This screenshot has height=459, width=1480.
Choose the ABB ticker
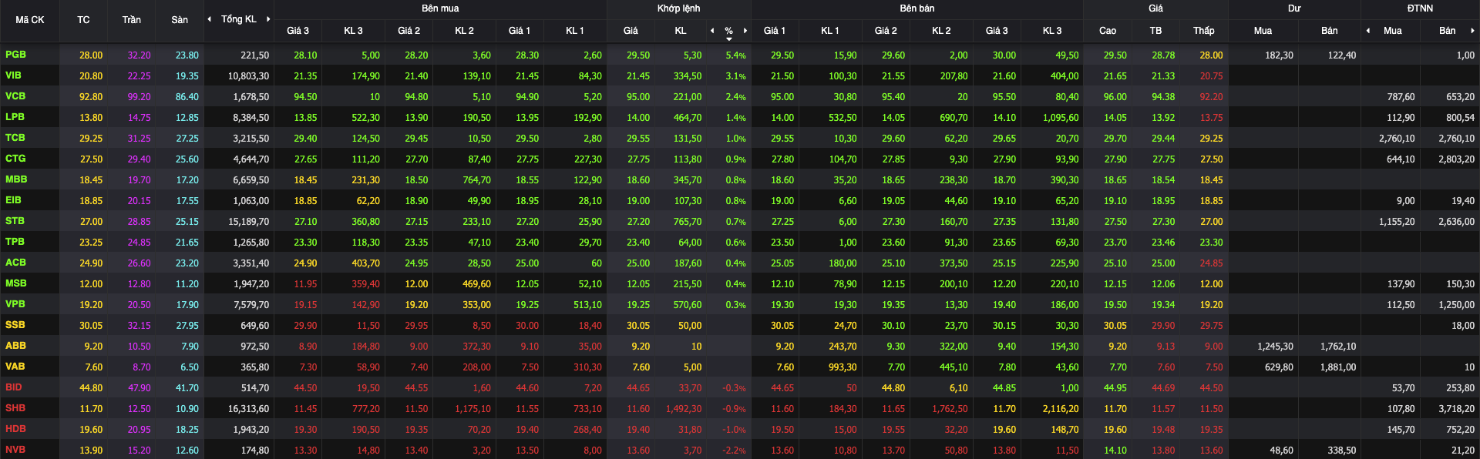click(15, 346)
